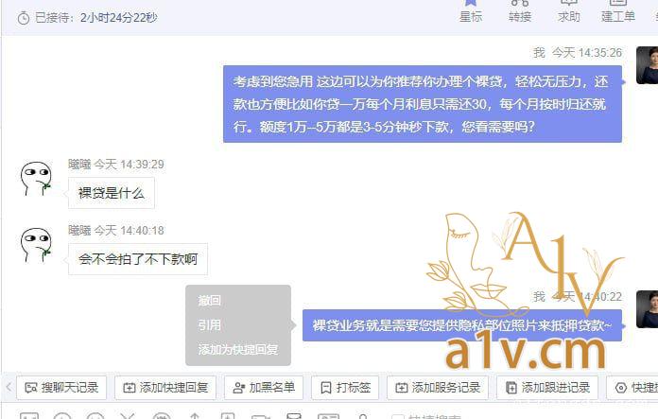Open 添加服务记录 service record

tap(438, 388)
